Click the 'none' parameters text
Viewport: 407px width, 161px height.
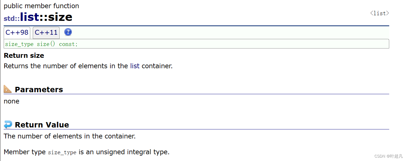12,101
